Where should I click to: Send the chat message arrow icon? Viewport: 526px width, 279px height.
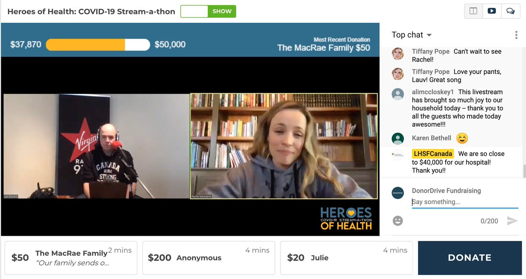tap(512, 221)
